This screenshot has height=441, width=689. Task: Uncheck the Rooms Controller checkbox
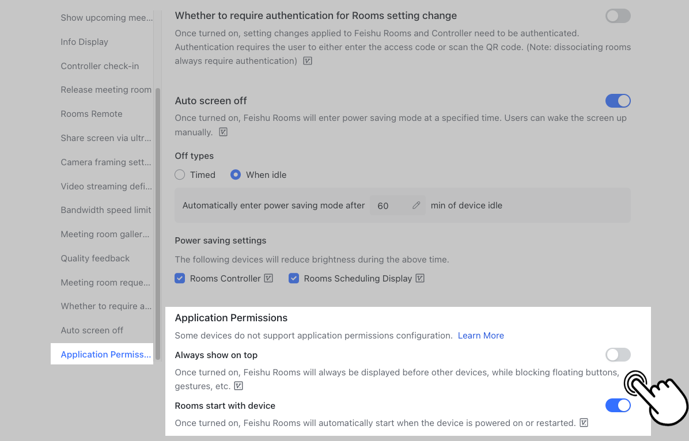point(180,278)
